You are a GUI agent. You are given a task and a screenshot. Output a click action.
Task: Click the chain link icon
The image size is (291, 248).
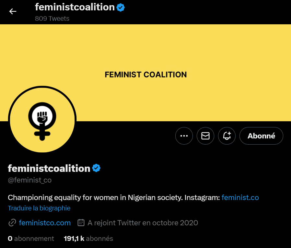pos(12,223)
